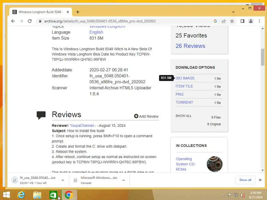Expand options for Microsoft Windows iso download
The width and height of the screenshot is (267, 200).
124,180
